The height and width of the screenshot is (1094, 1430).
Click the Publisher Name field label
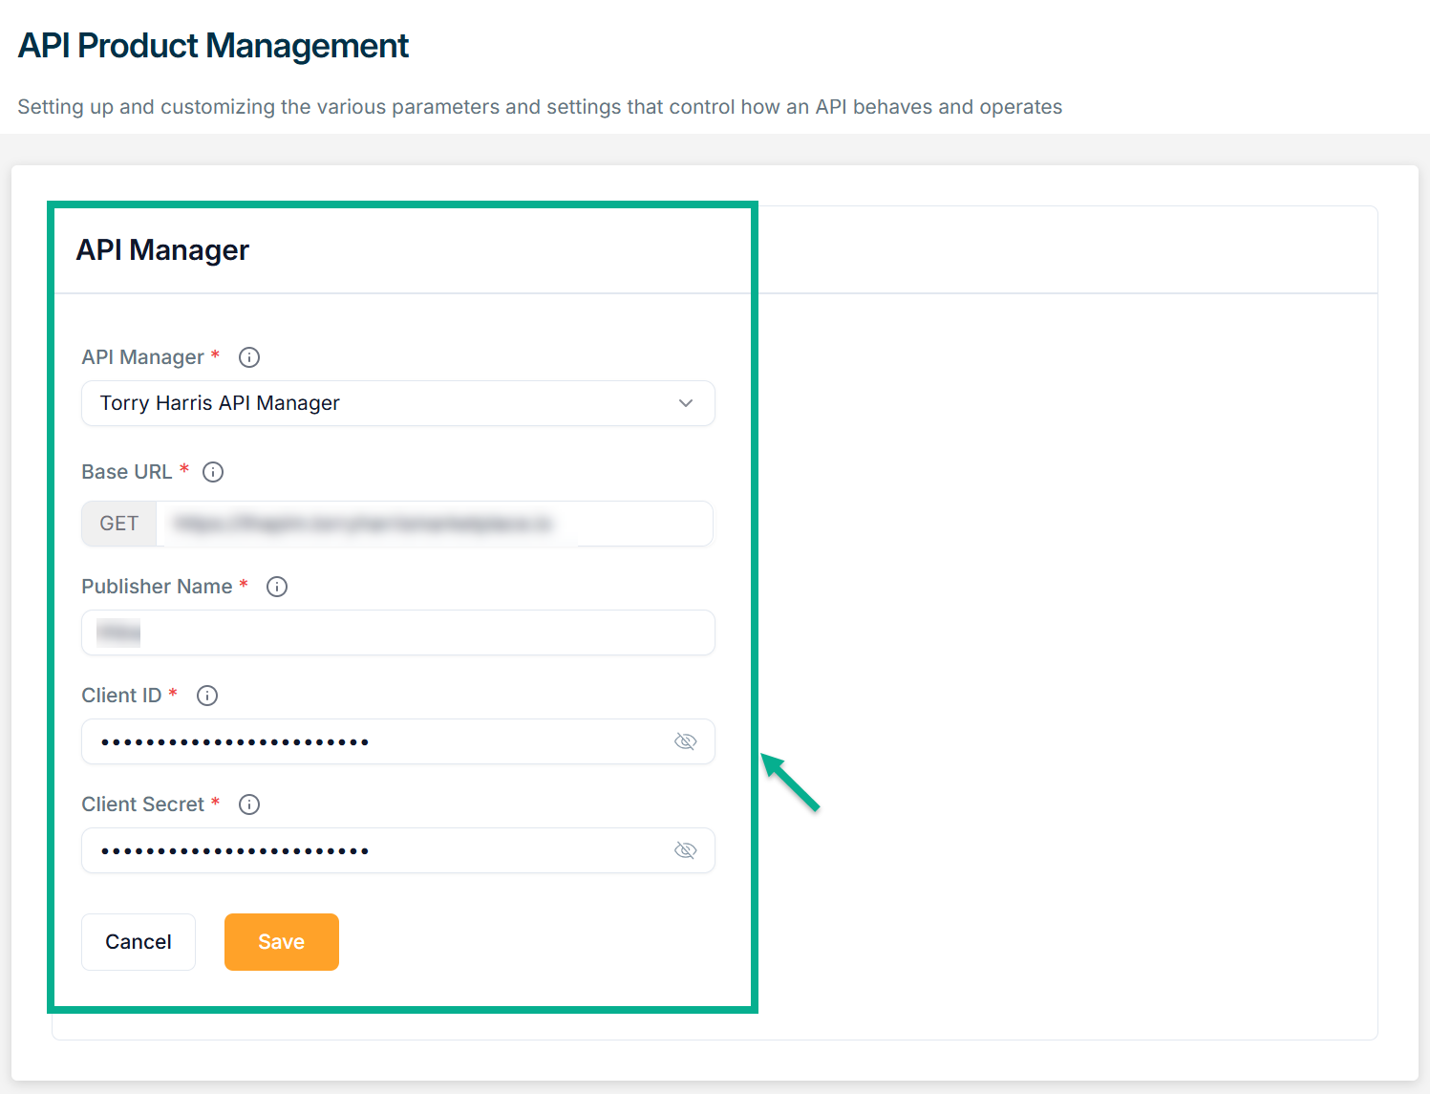point(157,587)
